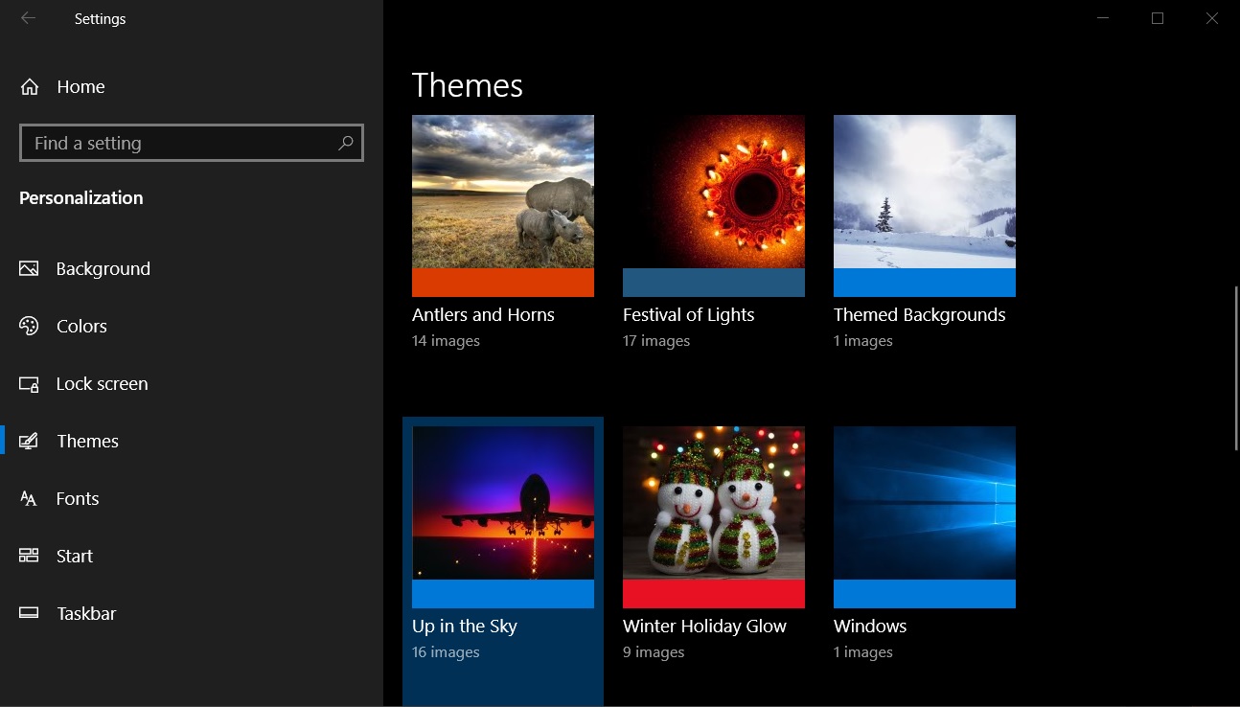1240x707 pixels.
Task: Open the Colors settings page
Action: [x=81, y=327]
